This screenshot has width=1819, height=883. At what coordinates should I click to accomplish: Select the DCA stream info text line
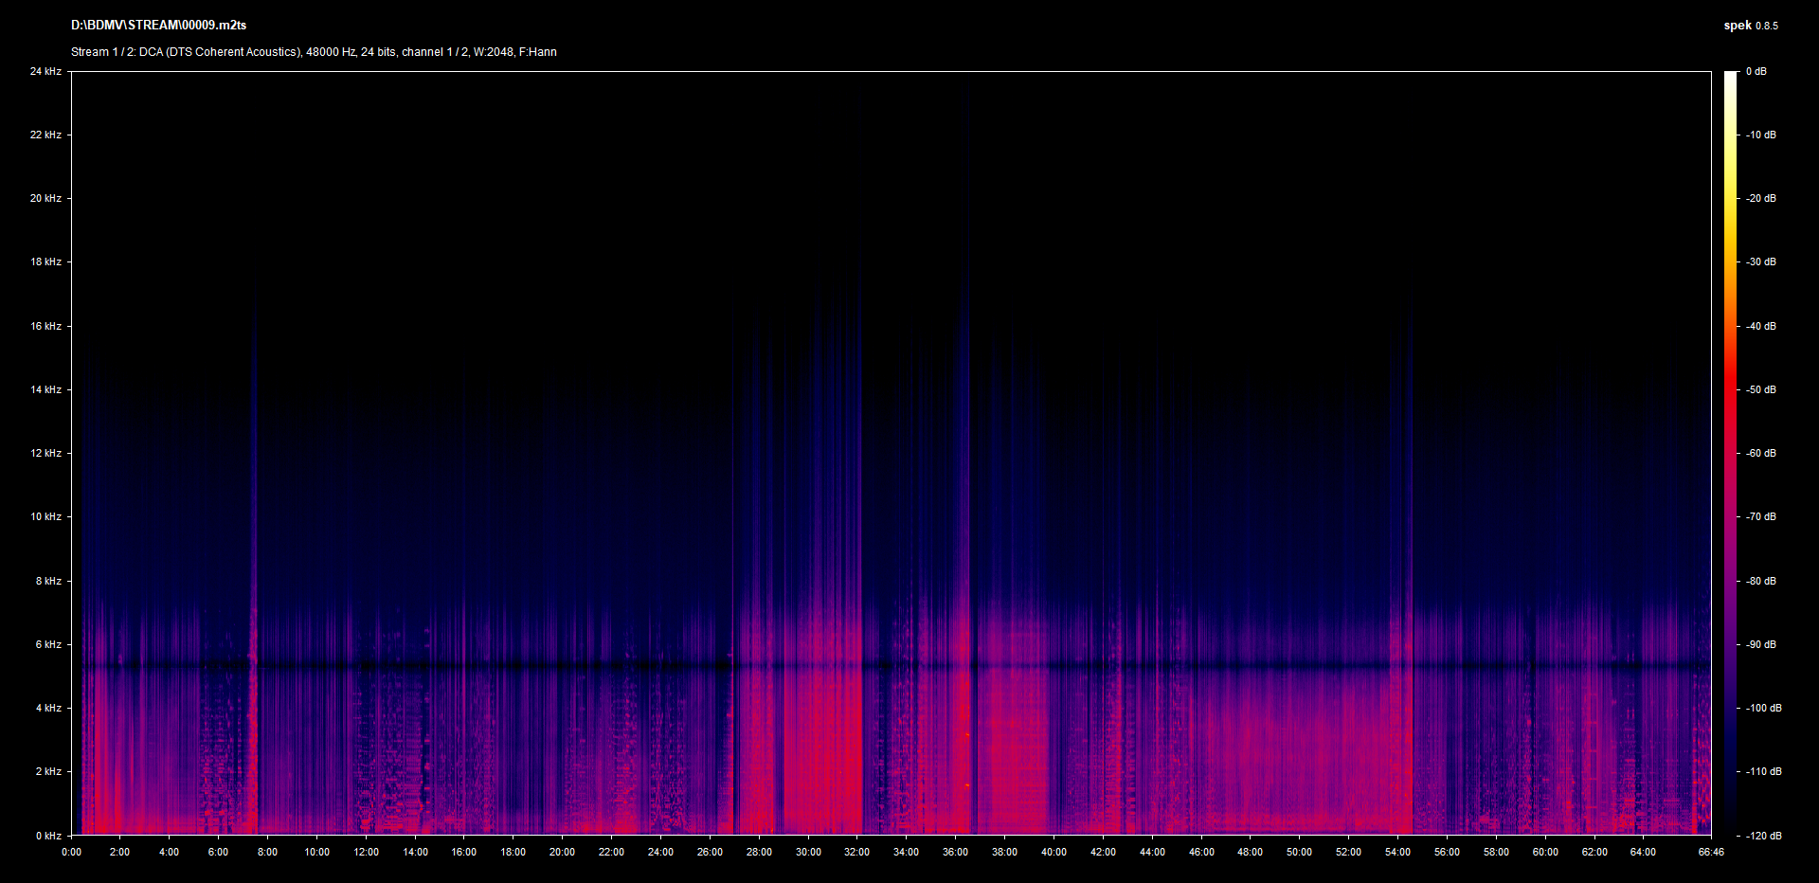pos(314,52)
